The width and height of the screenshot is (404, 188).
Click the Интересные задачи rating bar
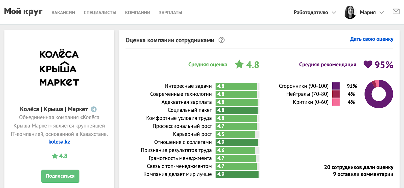237,86
